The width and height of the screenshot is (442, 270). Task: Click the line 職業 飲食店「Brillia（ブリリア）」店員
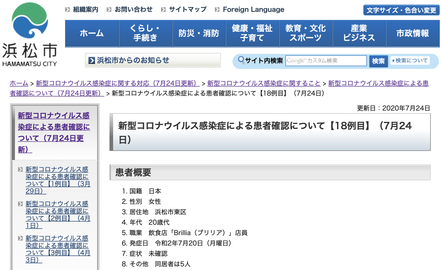pos(189,233)
